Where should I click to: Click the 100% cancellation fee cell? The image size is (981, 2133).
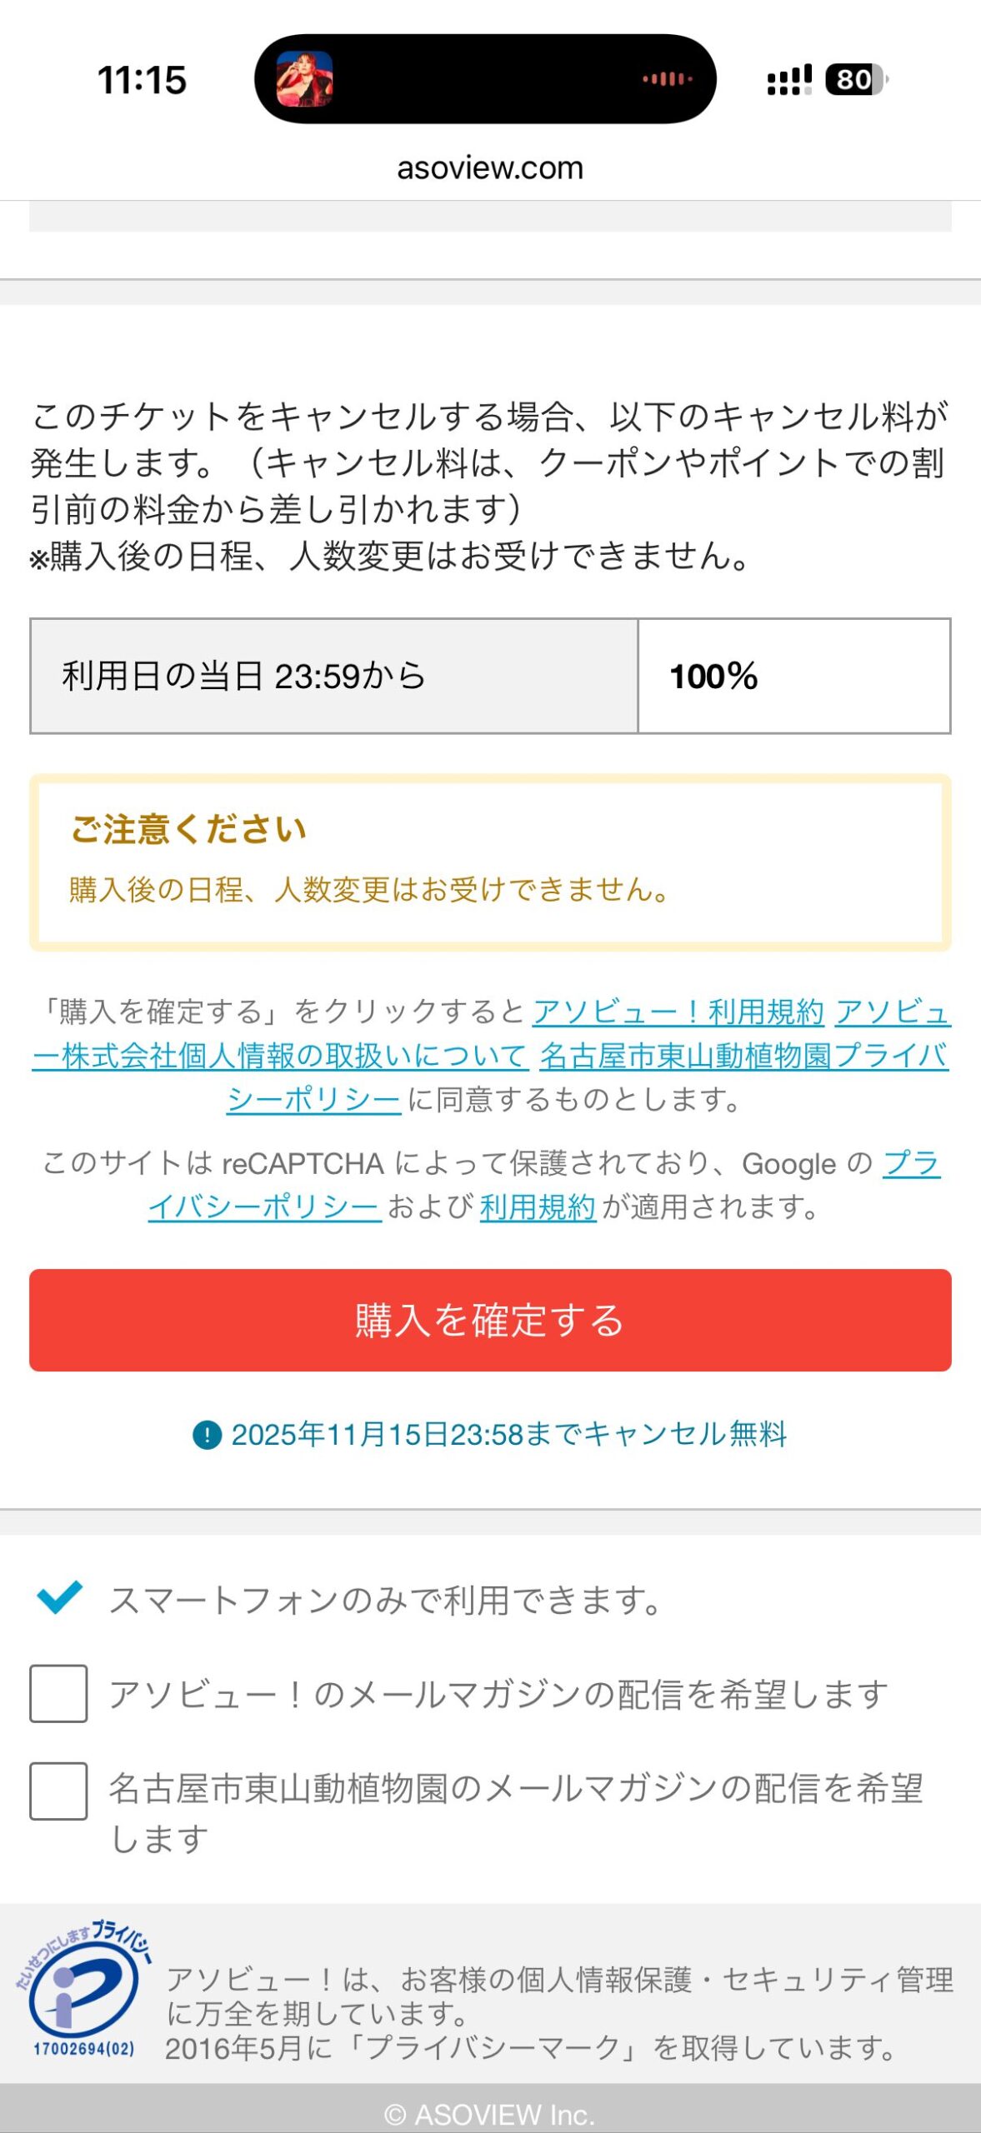pyautogui.click(x=793, y=676)
